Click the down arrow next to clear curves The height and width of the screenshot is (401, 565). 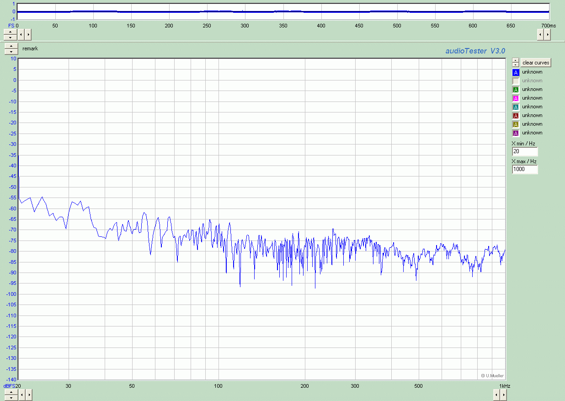tap(516, 65)
